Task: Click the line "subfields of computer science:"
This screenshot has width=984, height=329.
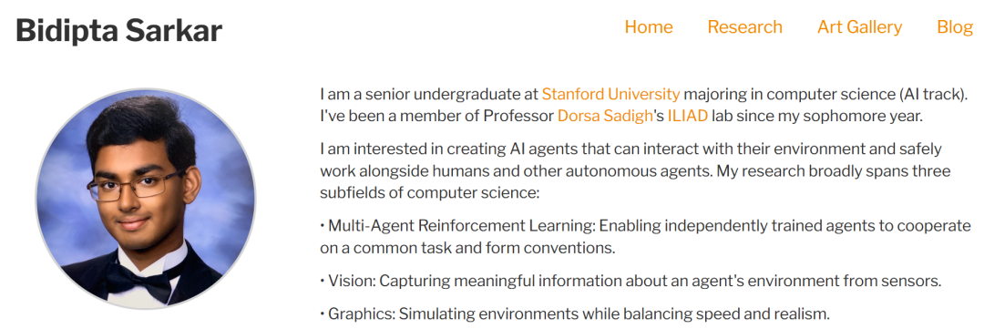Action: [430, 193]
